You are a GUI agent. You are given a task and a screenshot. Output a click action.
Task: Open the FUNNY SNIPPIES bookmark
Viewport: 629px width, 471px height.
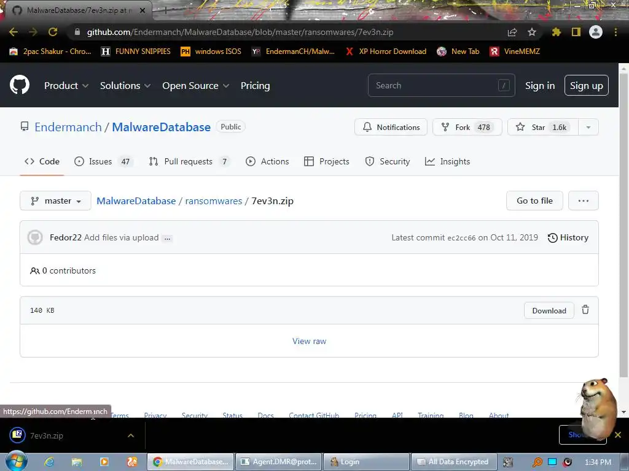[136, 52]
